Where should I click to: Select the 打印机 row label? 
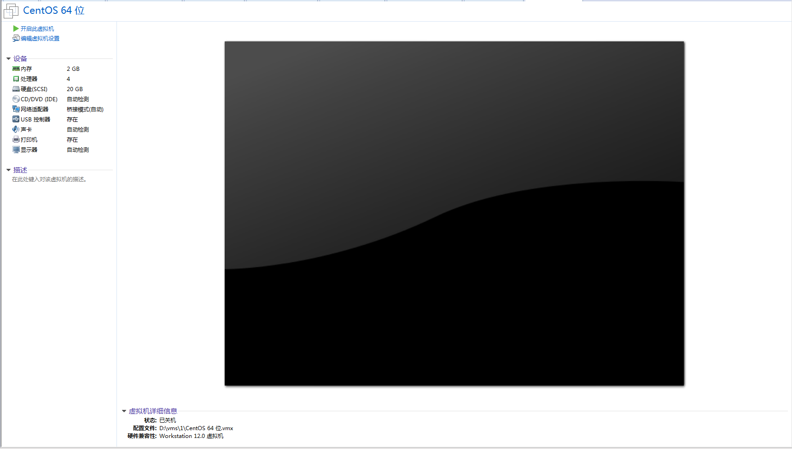(x=29, y=139)
